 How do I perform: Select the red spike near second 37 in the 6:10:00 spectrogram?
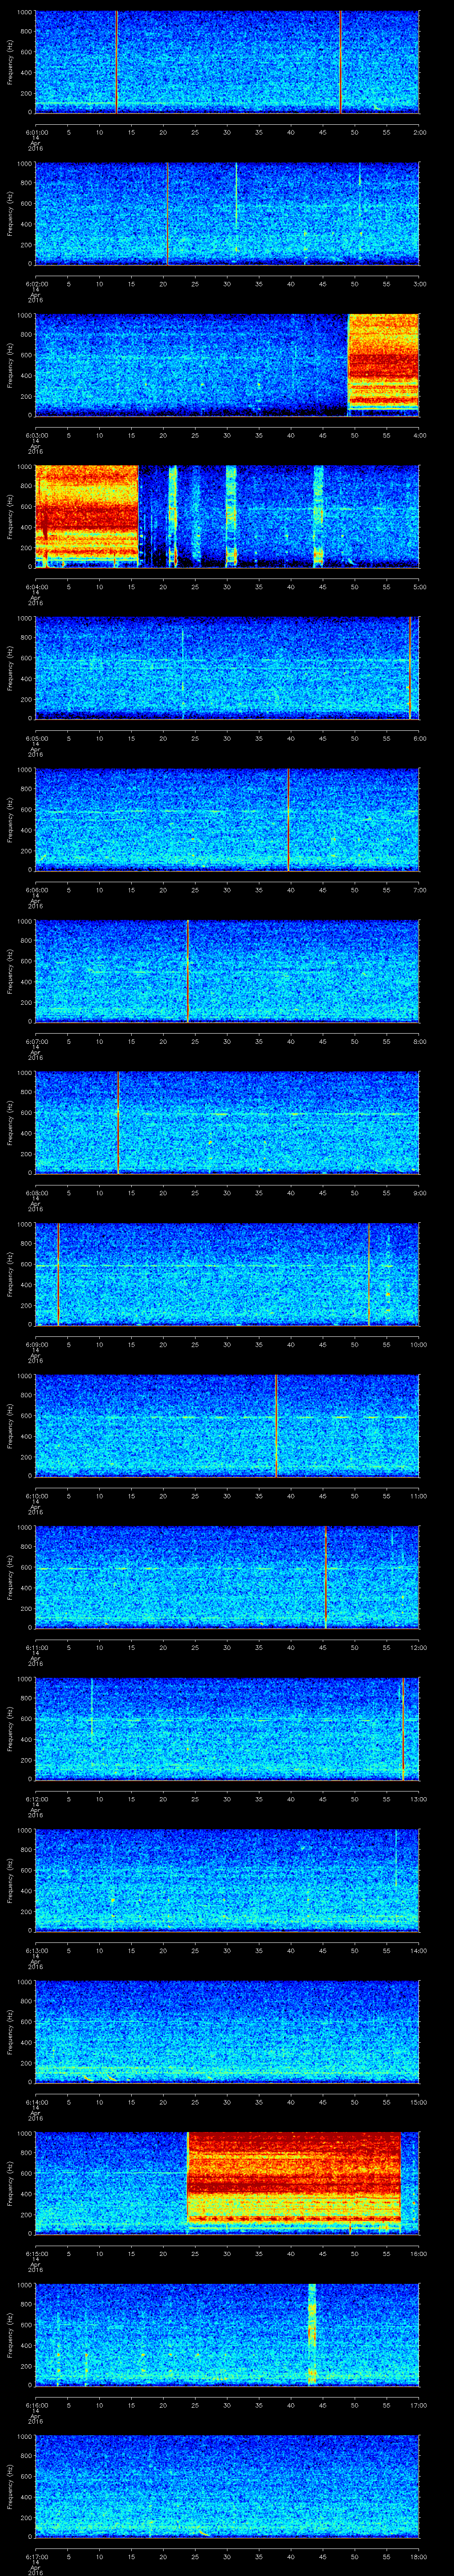(x=275, y=1427)
